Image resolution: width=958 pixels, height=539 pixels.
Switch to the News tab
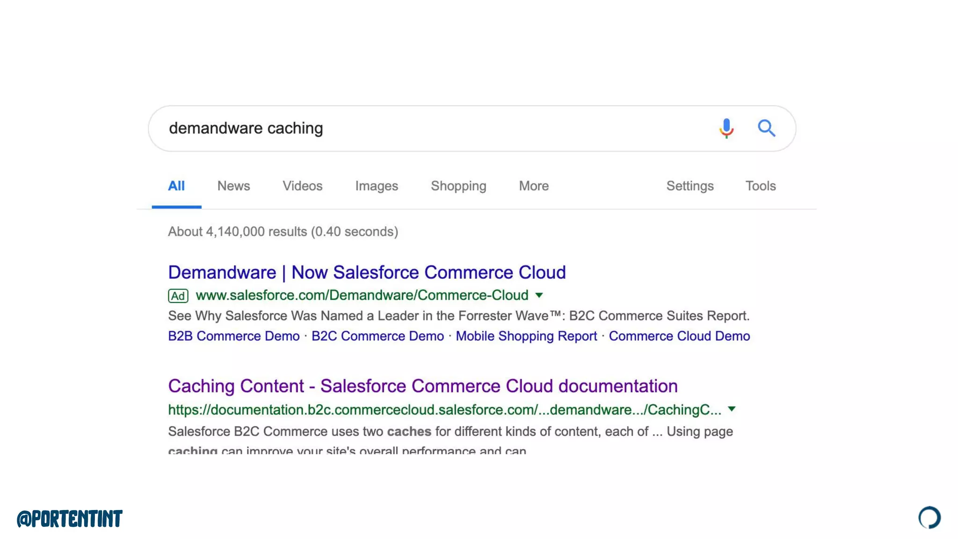(x=233, y=186)
